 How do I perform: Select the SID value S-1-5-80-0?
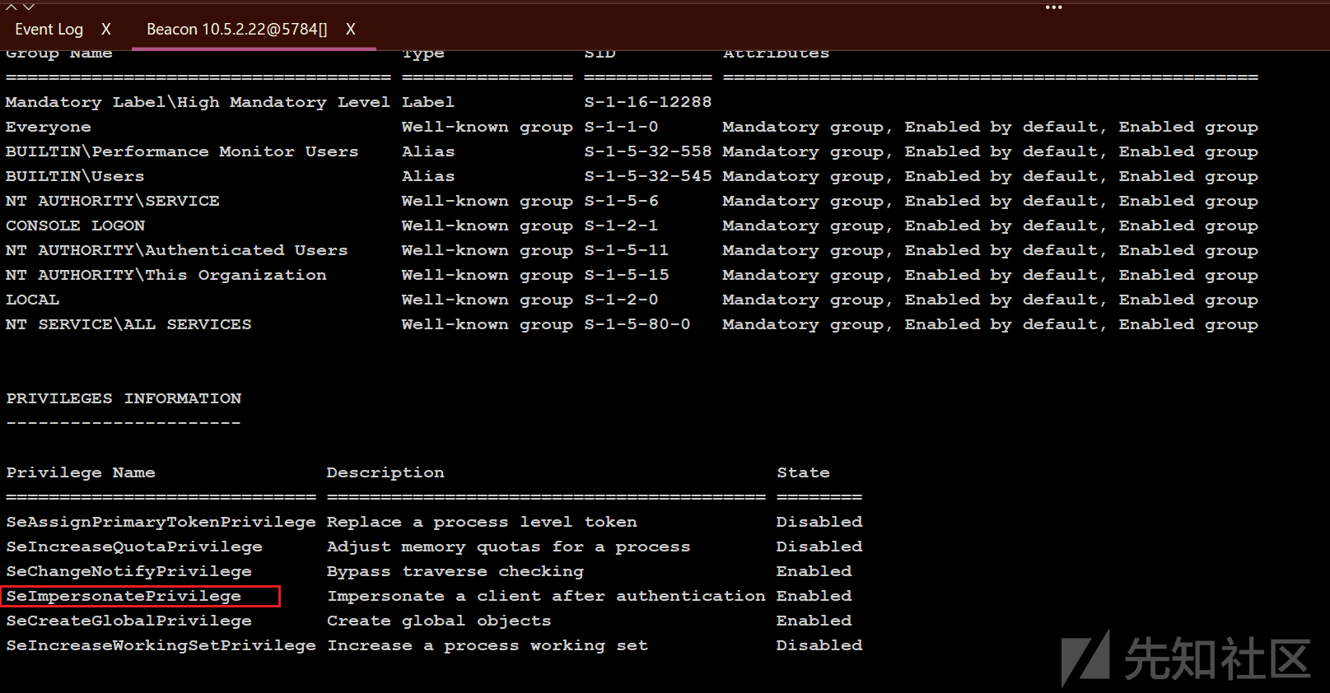click(637, 324)
